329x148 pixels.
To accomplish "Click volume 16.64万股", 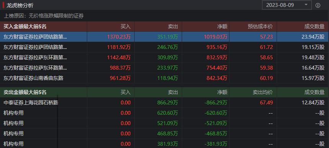I will 313,68.
